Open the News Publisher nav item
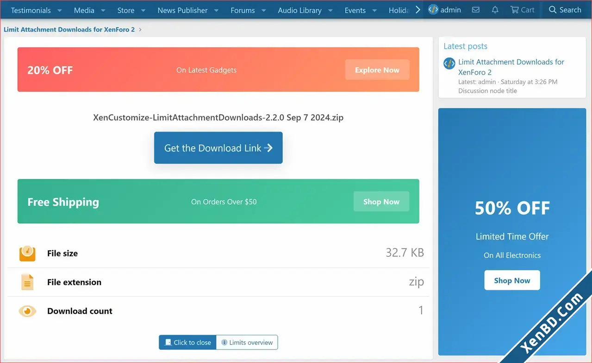The height and width of the screenshot is (363, 592). click(x=182, y=10)
